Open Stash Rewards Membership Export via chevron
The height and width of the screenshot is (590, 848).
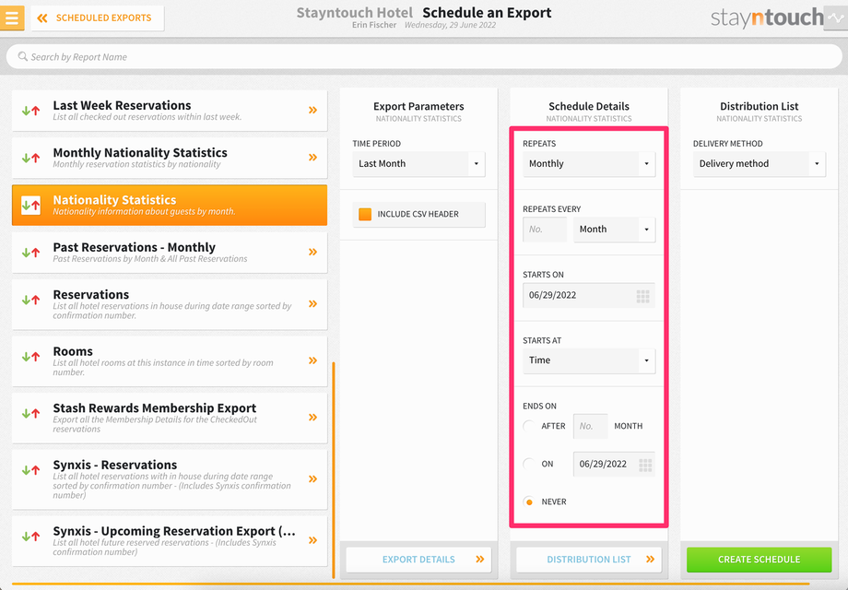tap(312, 418)
